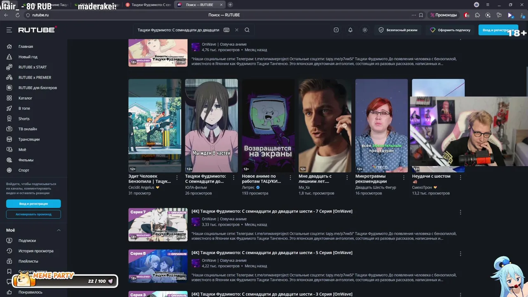Go back in browser
Image resolution: width=528 pixels, height=297 pixels.
(x=6, y=15)
